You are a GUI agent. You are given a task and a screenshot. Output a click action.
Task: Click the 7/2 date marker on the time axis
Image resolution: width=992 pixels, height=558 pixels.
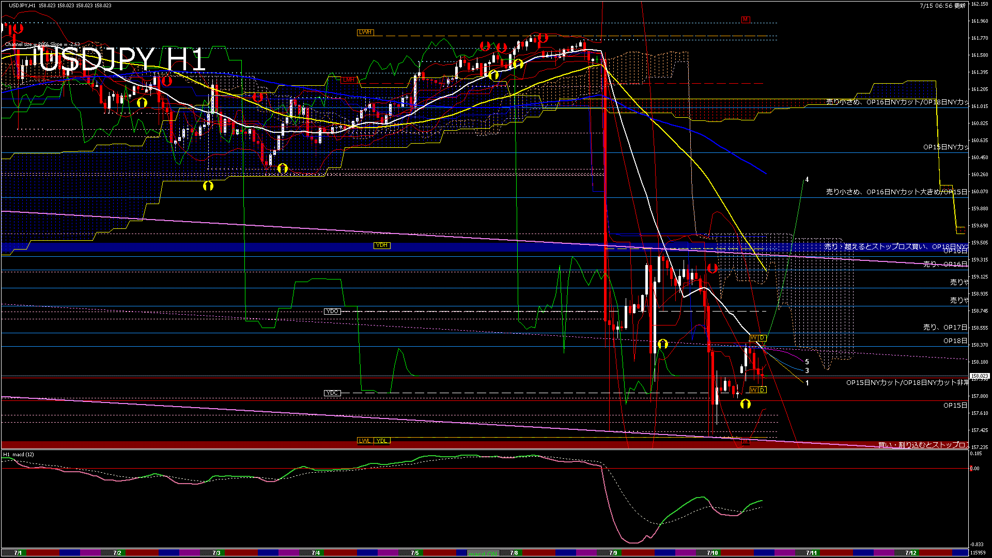click(x=117, y=553)
